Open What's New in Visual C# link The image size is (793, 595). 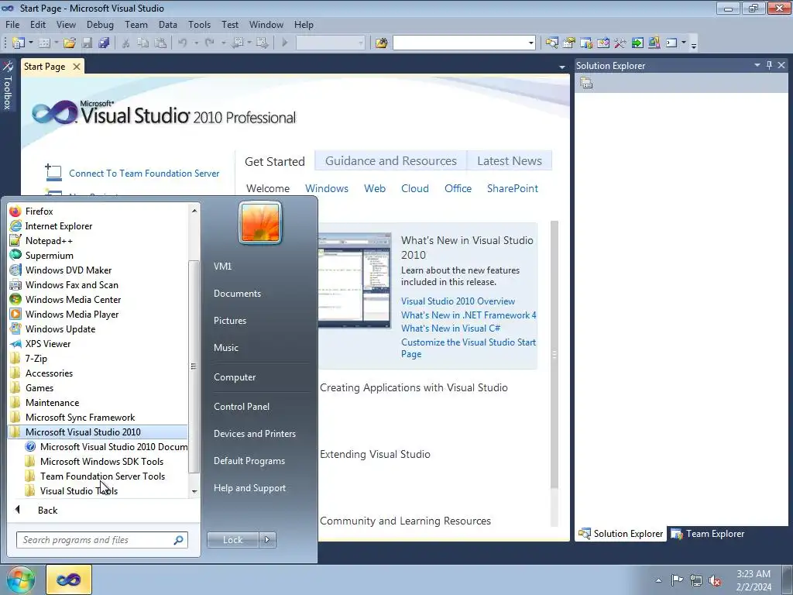click(451, 328)
